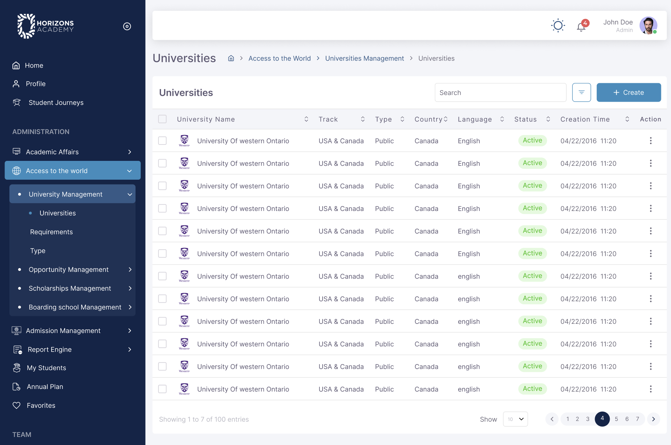Toggle light mode sun icon
671x445 pixels.
(558, 26)
